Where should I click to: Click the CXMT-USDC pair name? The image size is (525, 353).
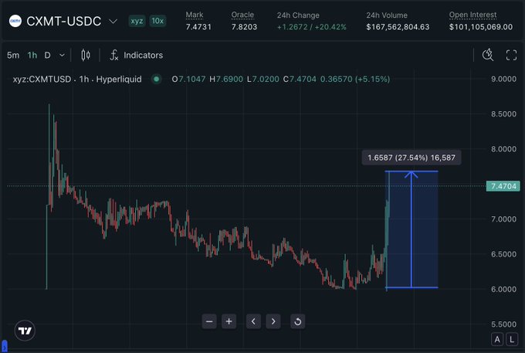(63, 21)
